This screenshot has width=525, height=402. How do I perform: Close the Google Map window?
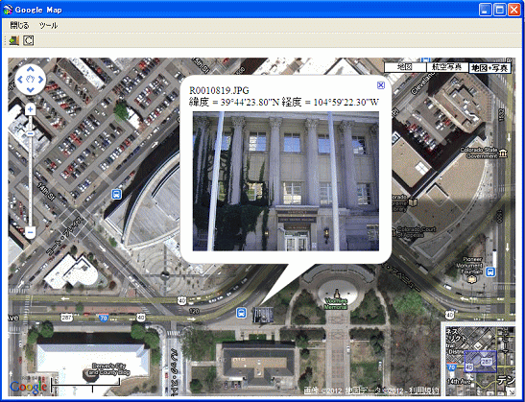coord(513,10)
